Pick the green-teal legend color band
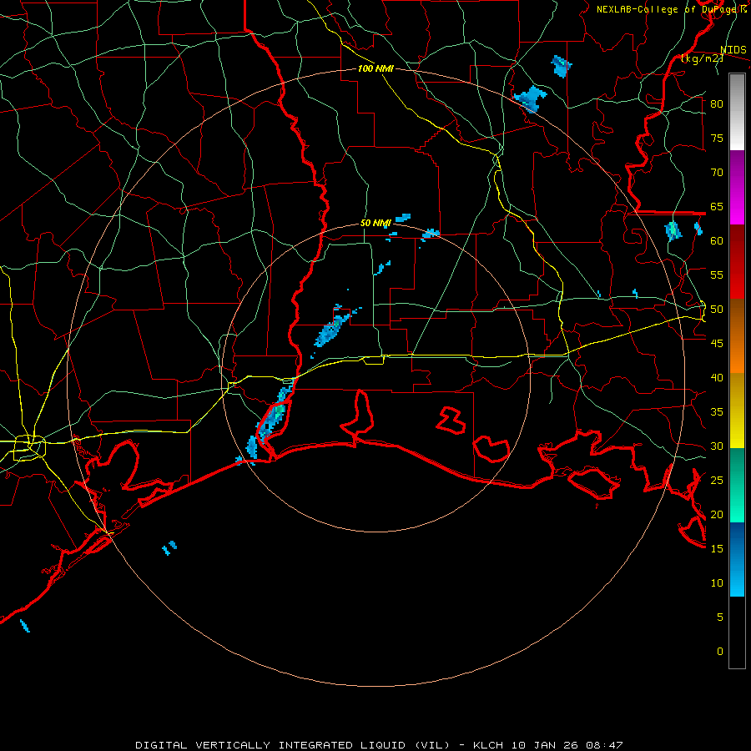751x751 pixels. [737, 485]
